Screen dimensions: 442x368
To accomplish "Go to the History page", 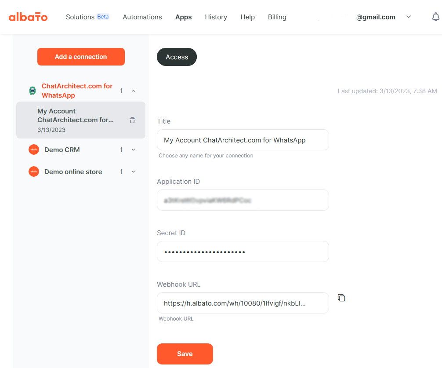I will tap(216, 17).
